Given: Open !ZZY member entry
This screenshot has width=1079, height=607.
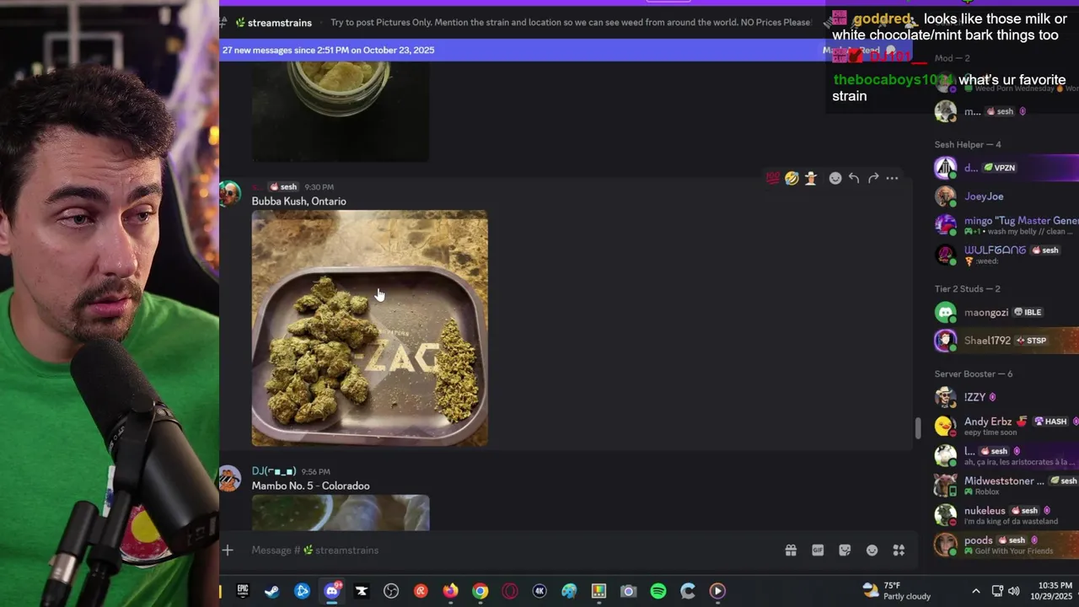Looking at the screenshot, I should (x=1005, y=397).
